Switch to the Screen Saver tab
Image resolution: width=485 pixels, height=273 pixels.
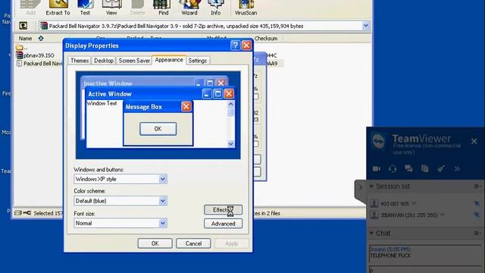point(134,61)
